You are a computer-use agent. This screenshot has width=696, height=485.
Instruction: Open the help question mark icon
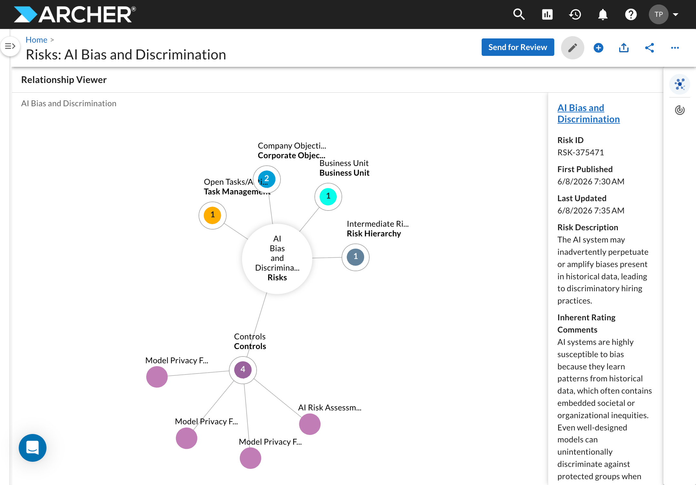pos(630,15)
